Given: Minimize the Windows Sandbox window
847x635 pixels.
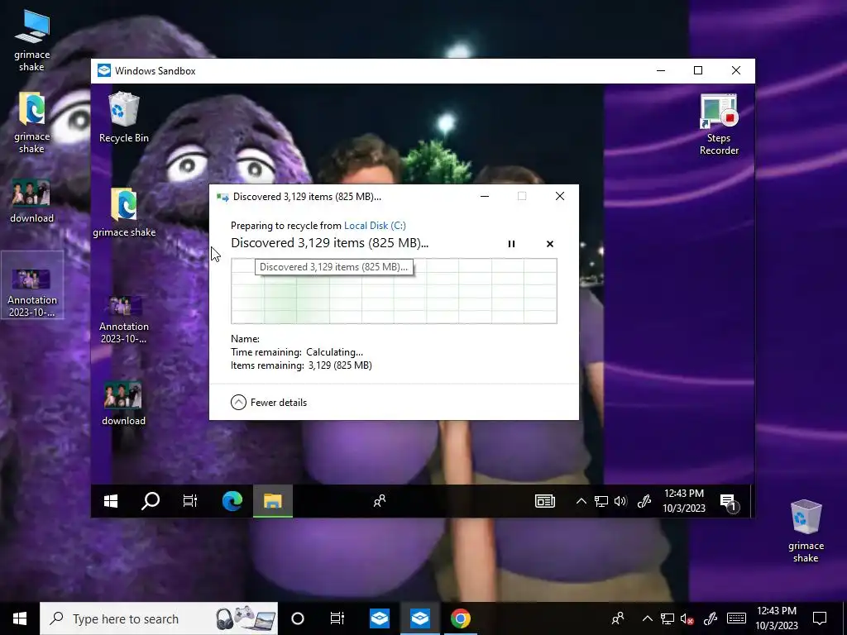Looking at the screenshot, I should pyautogui.click(x=661, y=71).
